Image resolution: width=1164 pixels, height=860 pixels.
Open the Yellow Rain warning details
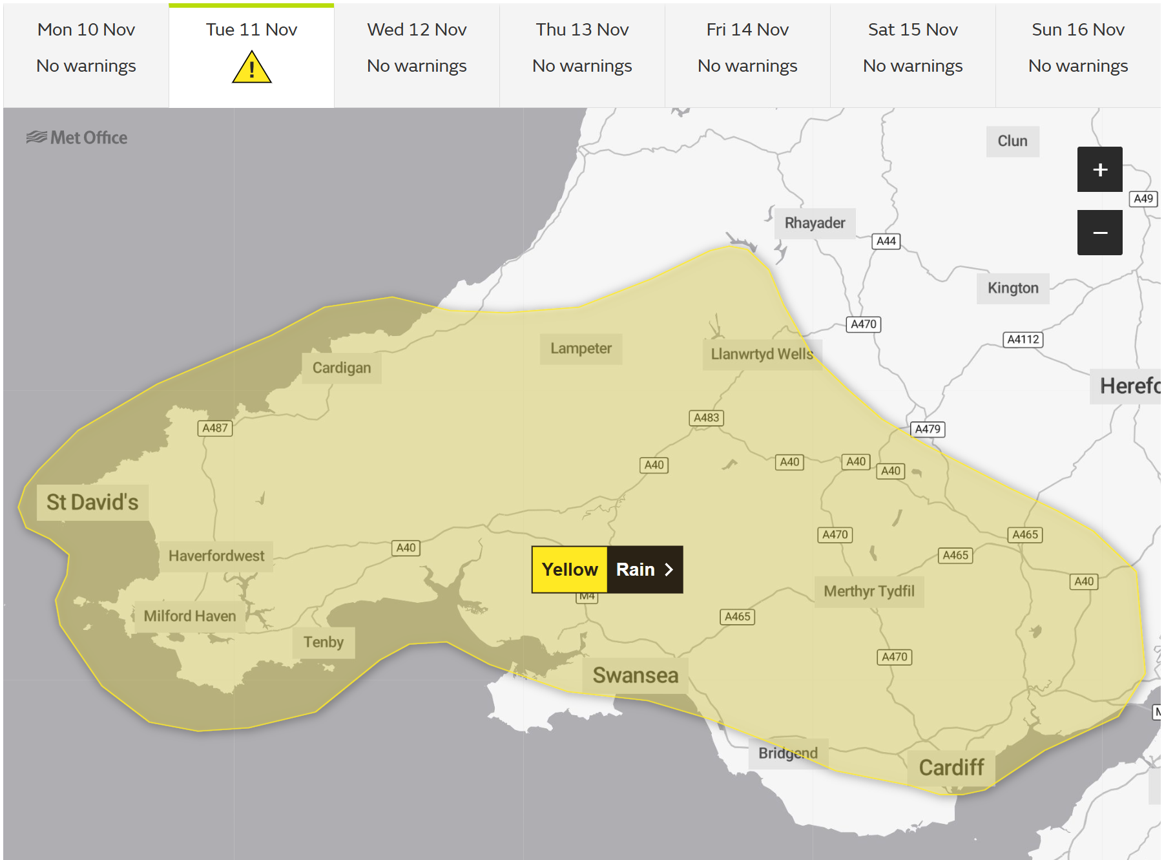(x=607, y=569)
